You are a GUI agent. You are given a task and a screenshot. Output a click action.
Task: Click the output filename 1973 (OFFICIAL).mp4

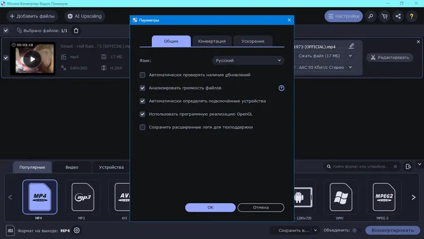click(315, 47)
